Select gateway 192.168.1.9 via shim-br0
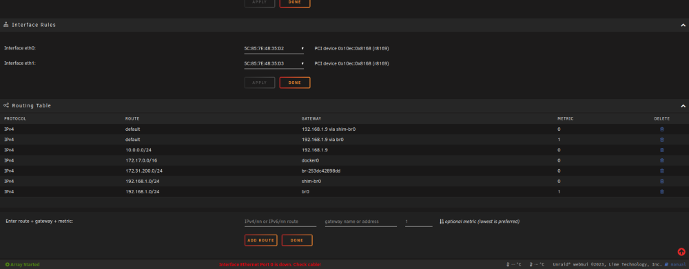This screenshot has width=689, height=269. pos(329,129)
